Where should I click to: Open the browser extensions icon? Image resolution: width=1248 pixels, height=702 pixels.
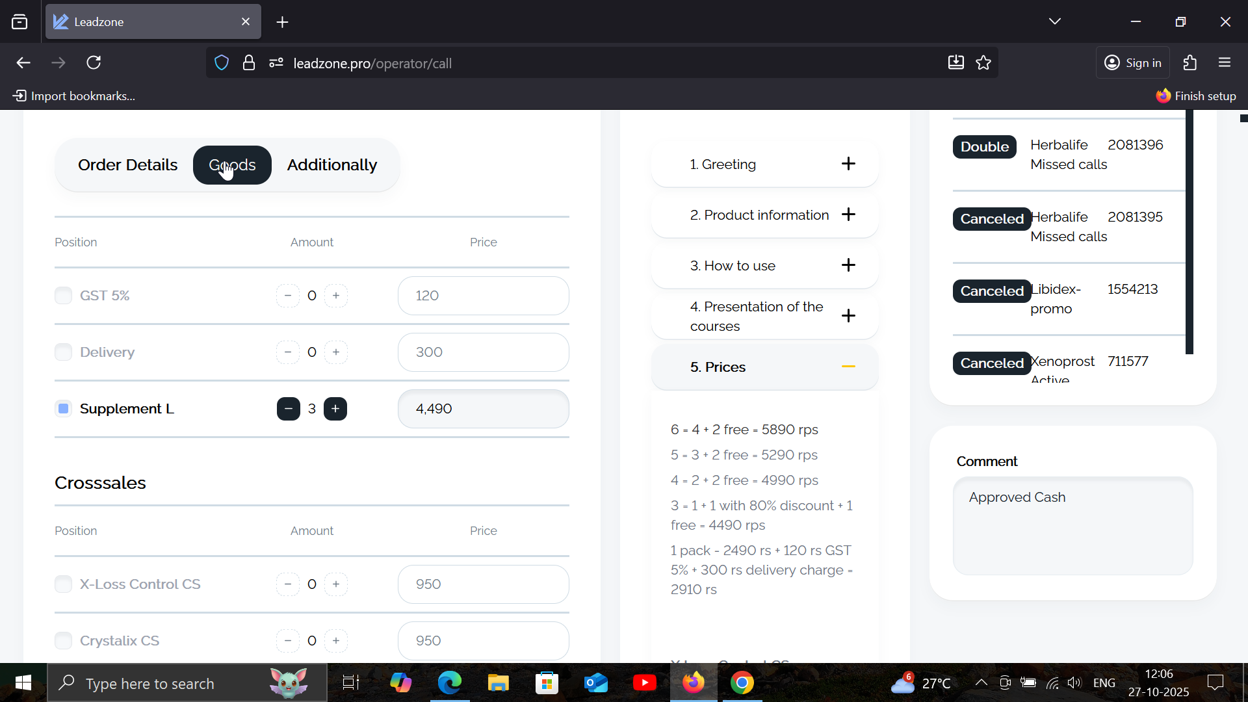1190,63
